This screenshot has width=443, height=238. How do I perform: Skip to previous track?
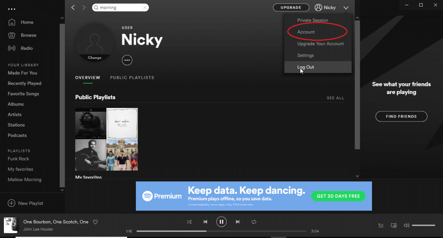(205, 222)
